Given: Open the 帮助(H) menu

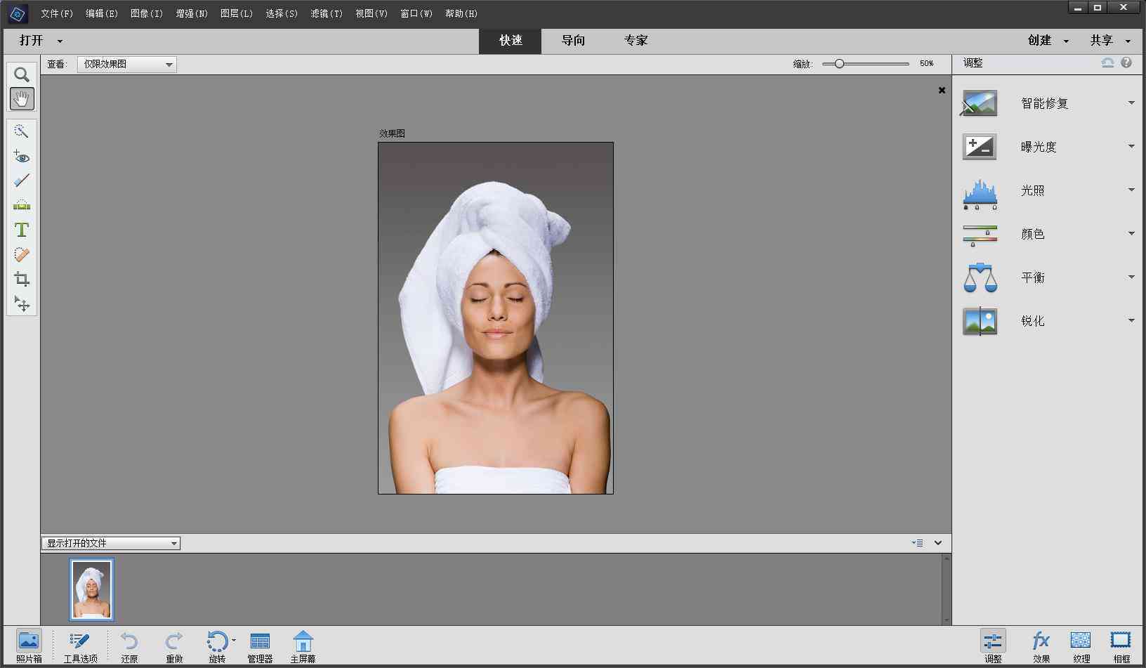Looking at the screenshot, I should tap(461, 13).
